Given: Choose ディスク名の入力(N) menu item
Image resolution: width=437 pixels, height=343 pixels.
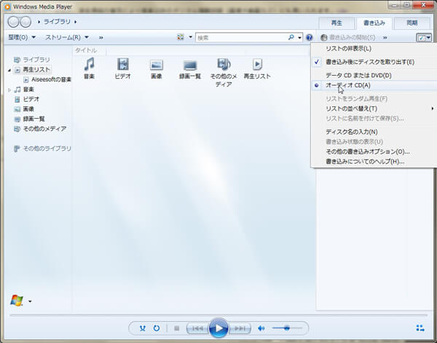Looking at the screenshot, I should [374, 132].
